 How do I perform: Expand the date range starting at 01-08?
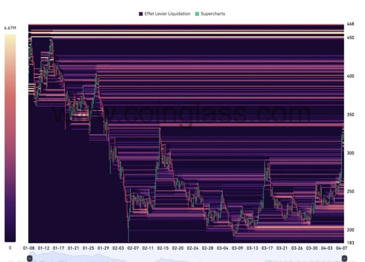[29, 246]
